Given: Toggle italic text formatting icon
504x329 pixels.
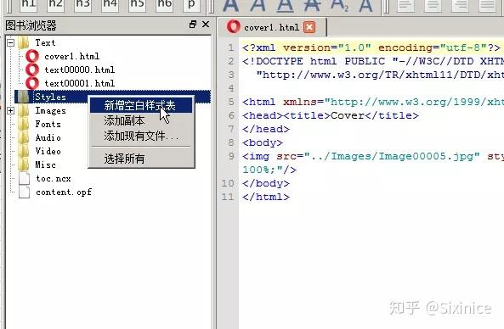Looking at the screenshot, I should tap(258, 5).
